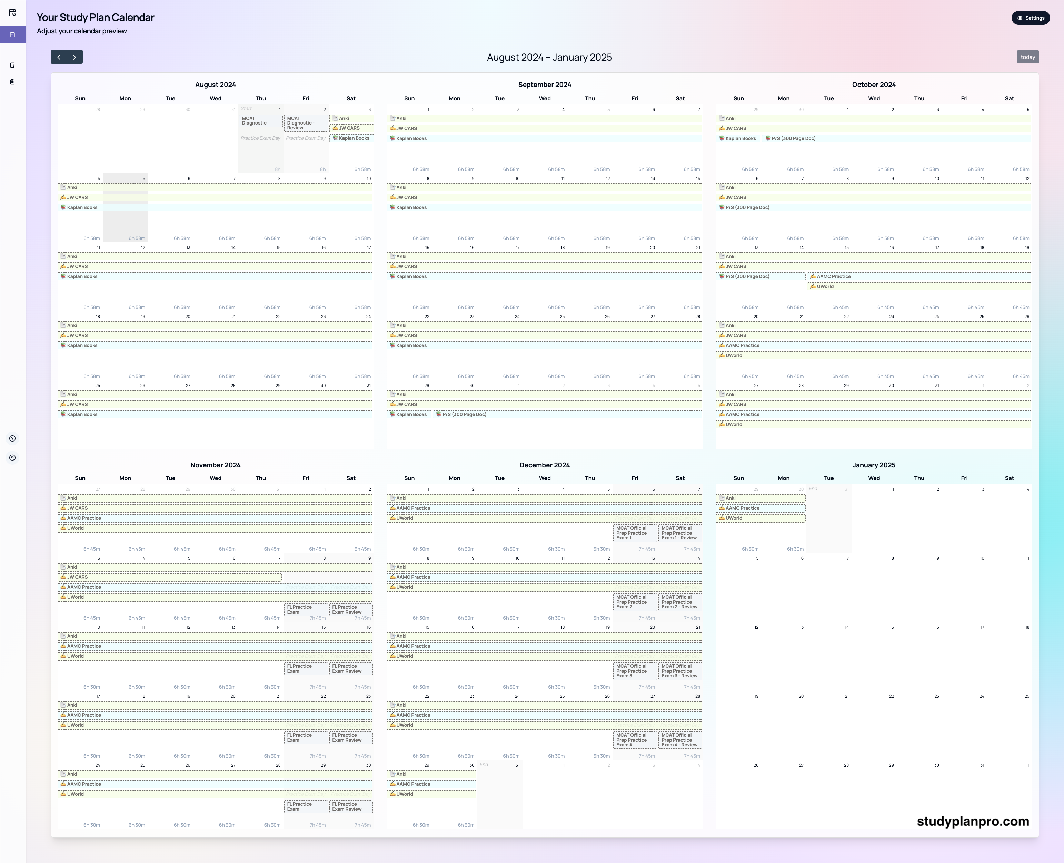Open the clipboard checklist sidebar icon

(x=12, y=81)
